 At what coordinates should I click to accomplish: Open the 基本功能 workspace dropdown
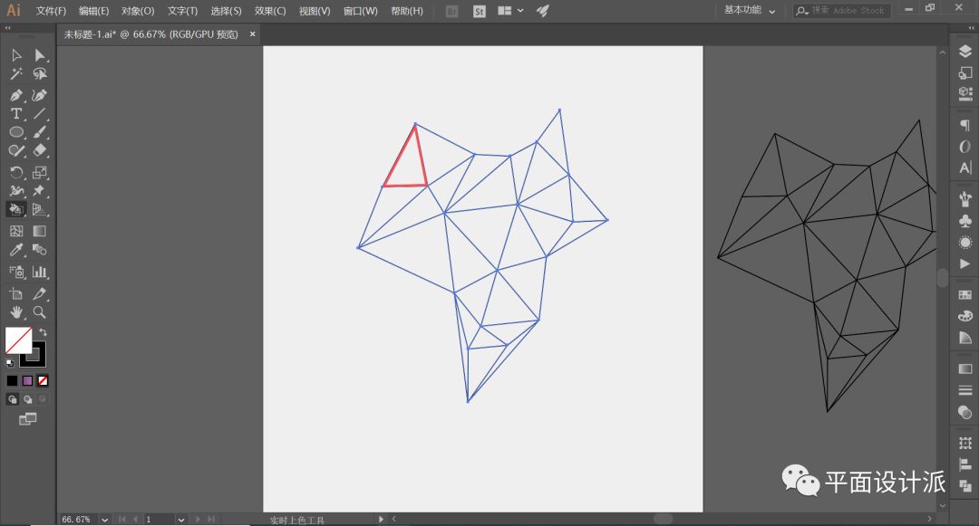pyautogui.click(x=750, y=11)
